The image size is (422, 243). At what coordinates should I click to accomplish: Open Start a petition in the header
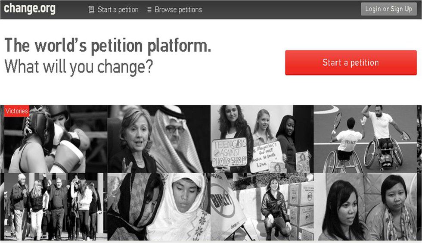coord(118,10)
